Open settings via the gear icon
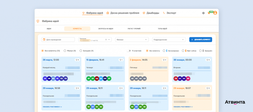 tap(203, 13)
